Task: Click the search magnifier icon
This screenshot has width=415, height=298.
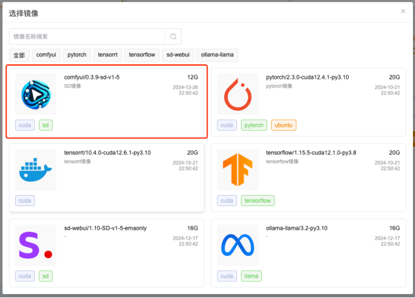Action: pos(173,37)
